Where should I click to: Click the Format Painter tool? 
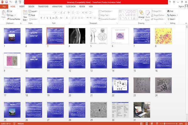click(x=13, y=19)
